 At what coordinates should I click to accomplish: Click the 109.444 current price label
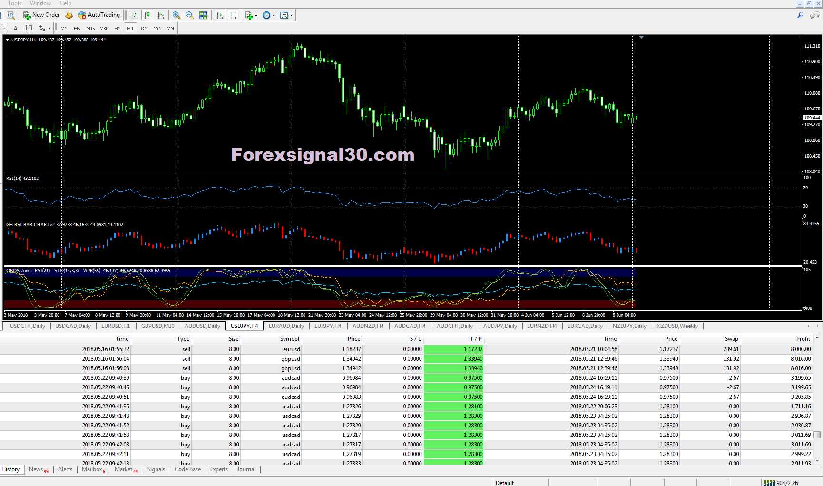coord(812,118)
